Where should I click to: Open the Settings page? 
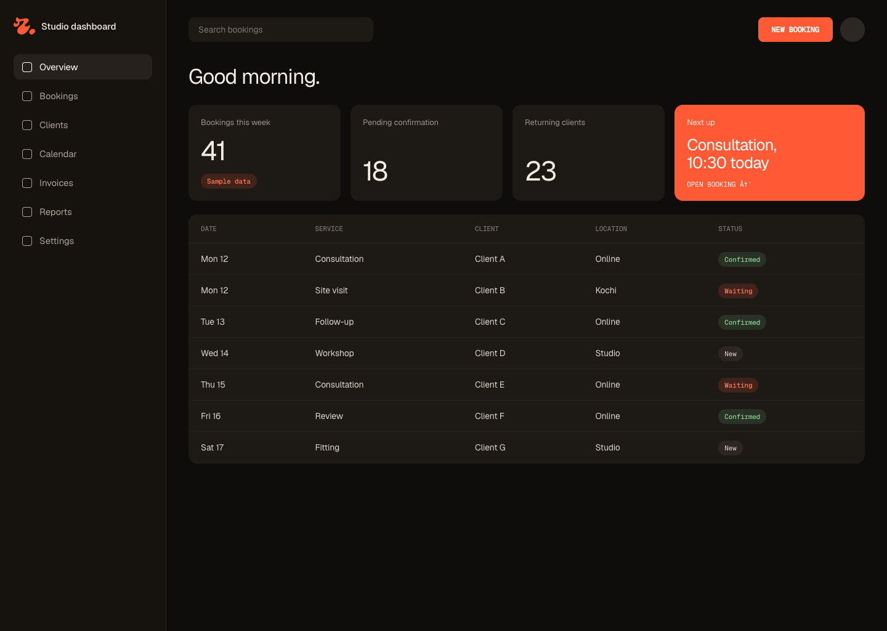pos(83,241)
